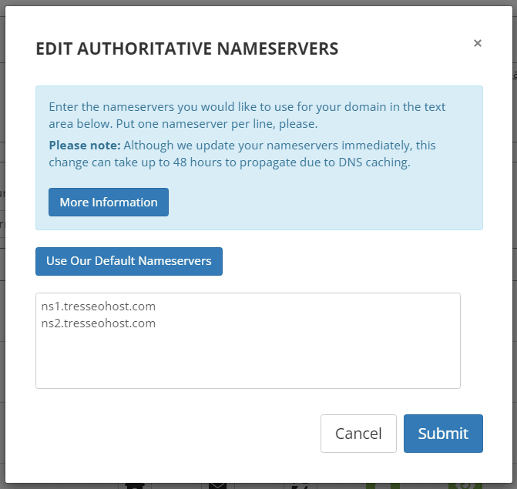Click blank dialog space left of Cancel

coord(177,434)
